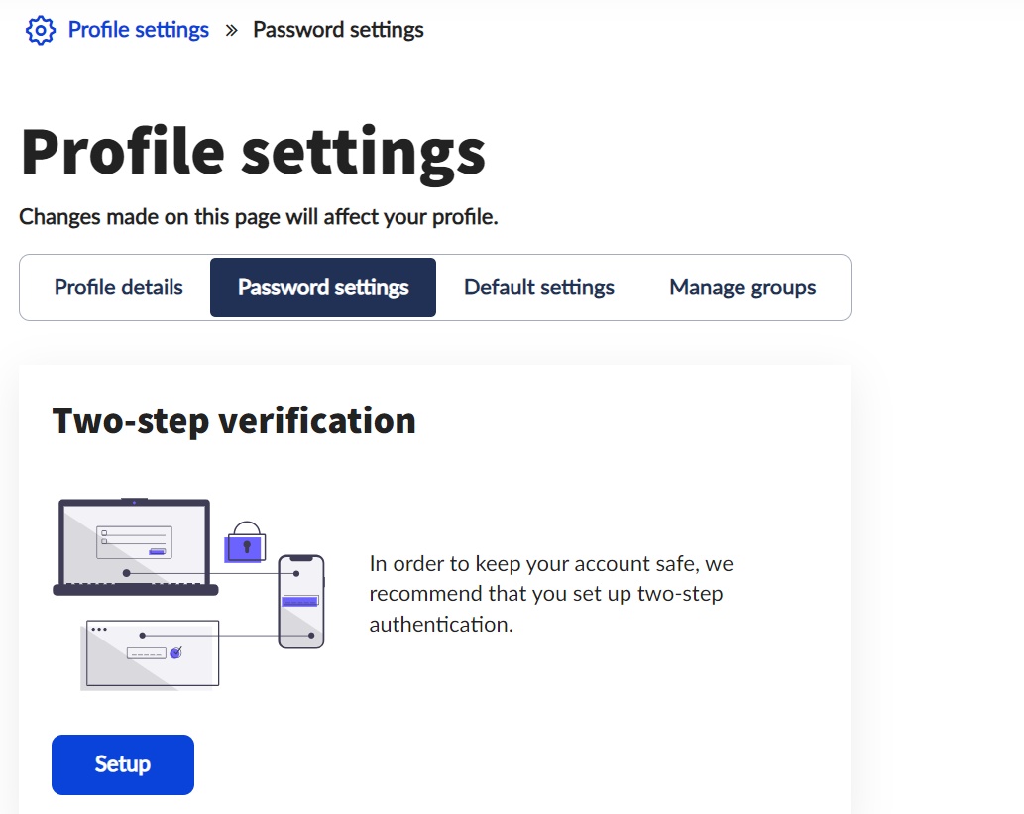Switch to the Profile details tab
The height and width of the screenshot is (814, 1024).
pos(119,288)
